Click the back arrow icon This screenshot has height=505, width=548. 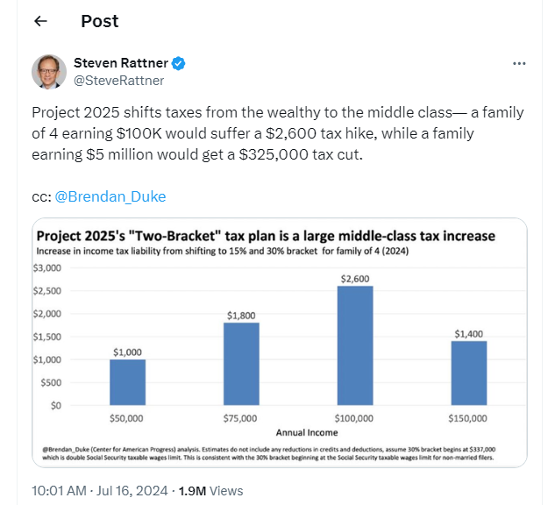pos(40,21)
